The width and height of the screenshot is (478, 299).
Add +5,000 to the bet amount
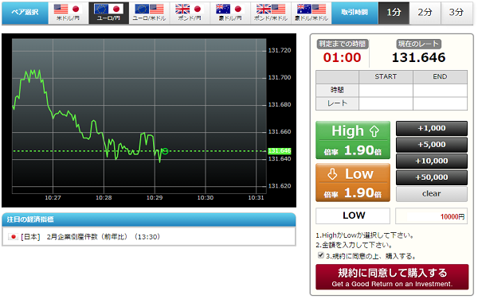coord(431,145)
